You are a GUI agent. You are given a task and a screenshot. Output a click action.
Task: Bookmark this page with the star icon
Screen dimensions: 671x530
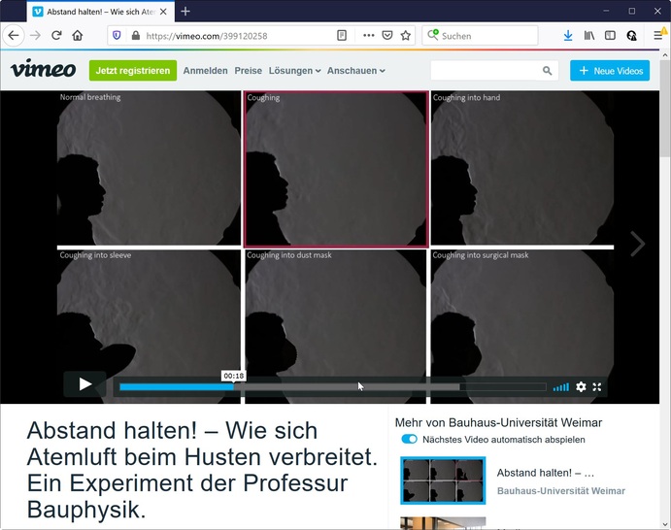[x=406, y=36]
